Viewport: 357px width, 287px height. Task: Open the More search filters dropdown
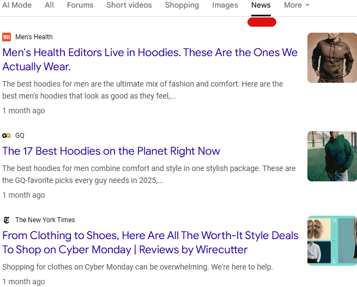point(296,5)
